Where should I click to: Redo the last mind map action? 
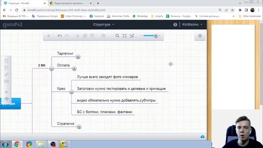[67, 36]
